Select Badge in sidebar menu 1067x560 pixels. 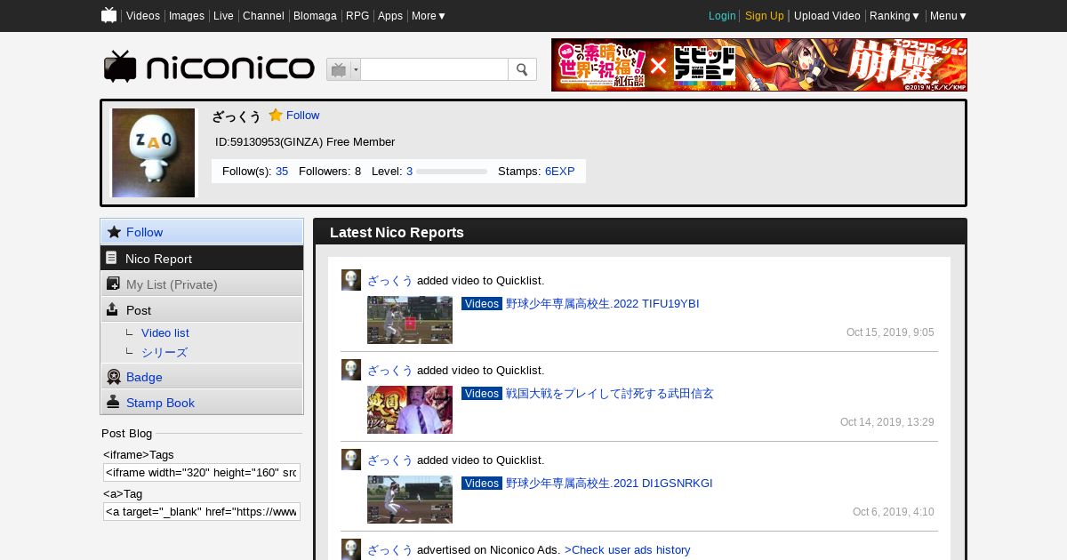(x=202, y=377)
